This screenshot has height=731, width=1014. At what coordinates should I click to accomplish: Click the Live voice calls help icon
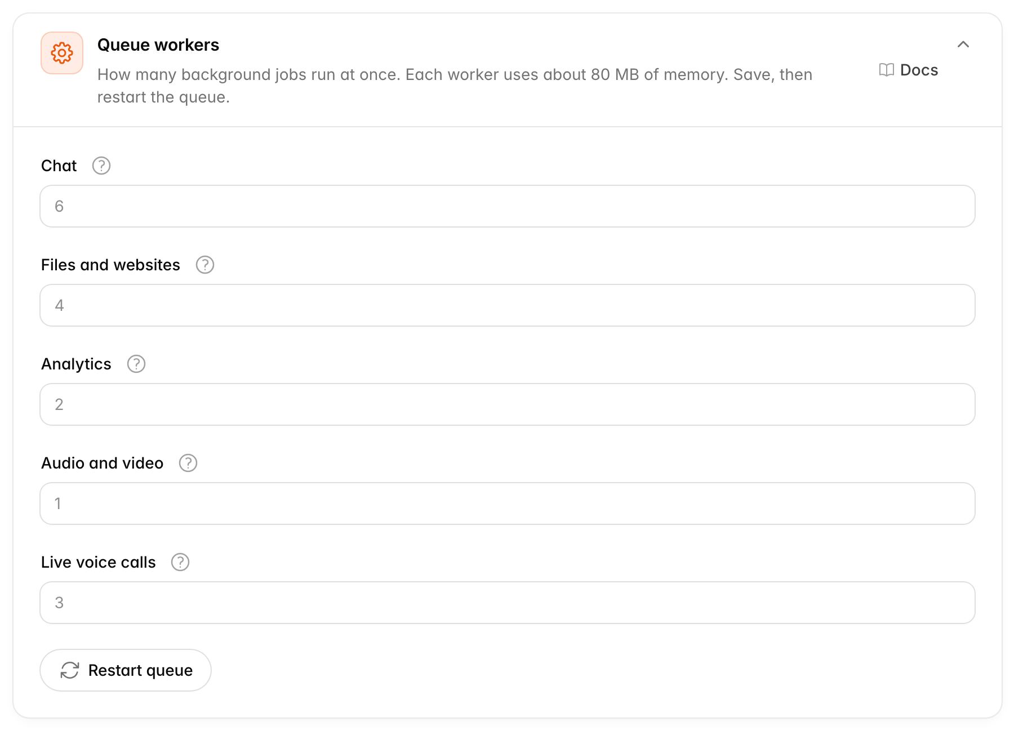pyautogui.click(x=180, y=562)
